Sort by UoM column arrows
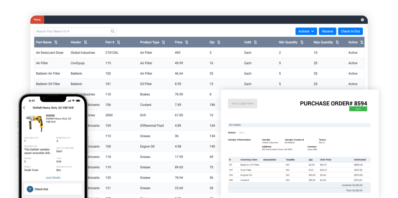Screen dimensions: 398x198 [255, 42]
